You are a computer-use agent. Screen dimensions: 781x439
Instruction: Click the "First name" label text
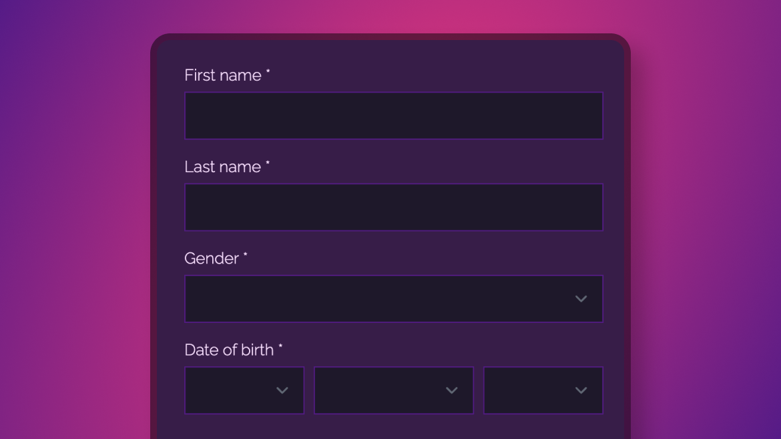[223, 75]
